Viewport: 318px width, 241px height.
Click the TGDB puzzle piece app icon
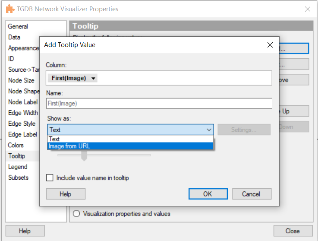pos(9,9)
